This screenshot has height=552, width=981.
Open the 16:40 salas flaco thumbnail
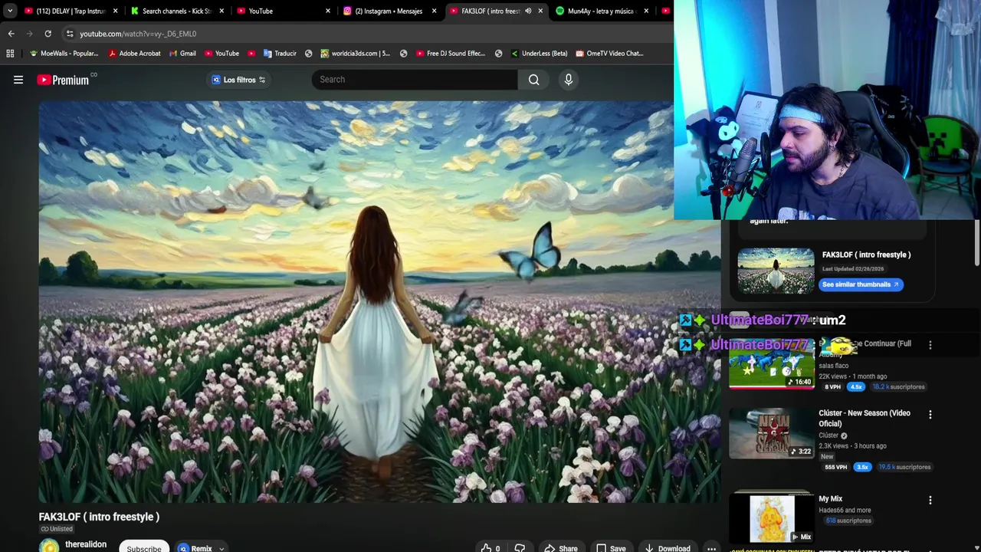(772, 363)
